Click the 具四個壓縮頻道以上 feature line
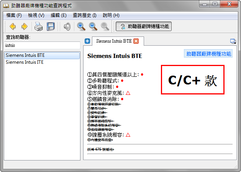The image size is (241, 172). click(x=115, y=75)
